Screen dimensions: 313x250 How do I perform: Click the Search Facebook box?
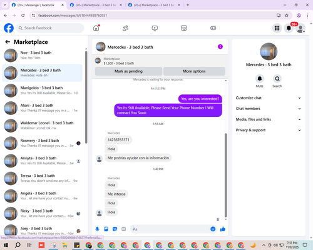(x=50, y=28)
